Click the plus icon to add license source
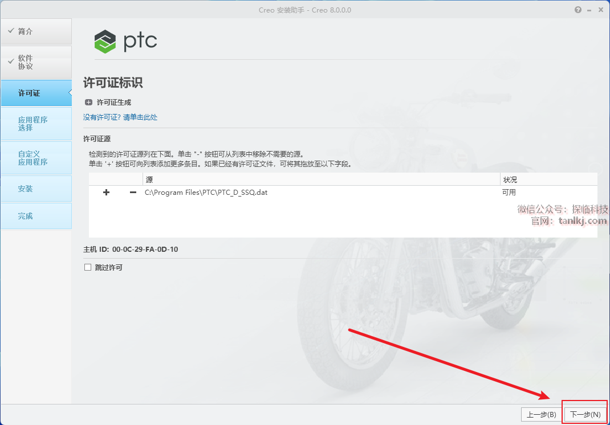 coord(106,193)
